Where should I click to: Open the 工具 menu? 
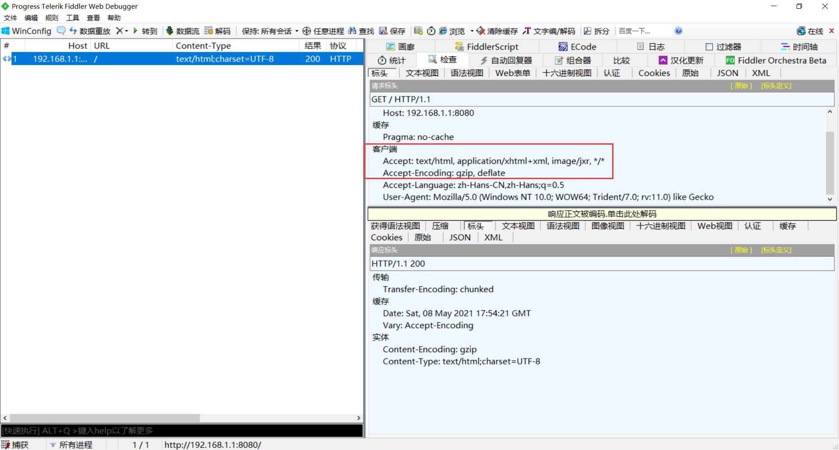click(x=73, y=18)
